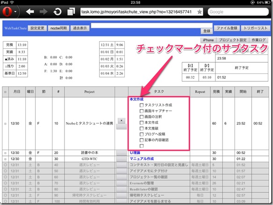Click the × button in task #10 row

click(122, 120)
